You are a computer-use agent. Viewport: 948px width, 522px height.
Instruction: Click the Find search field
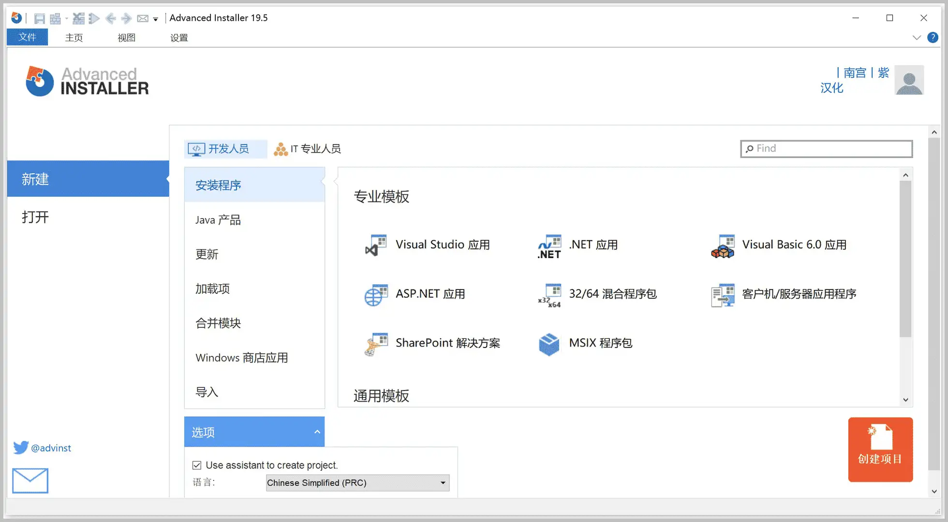coord(826,149)
